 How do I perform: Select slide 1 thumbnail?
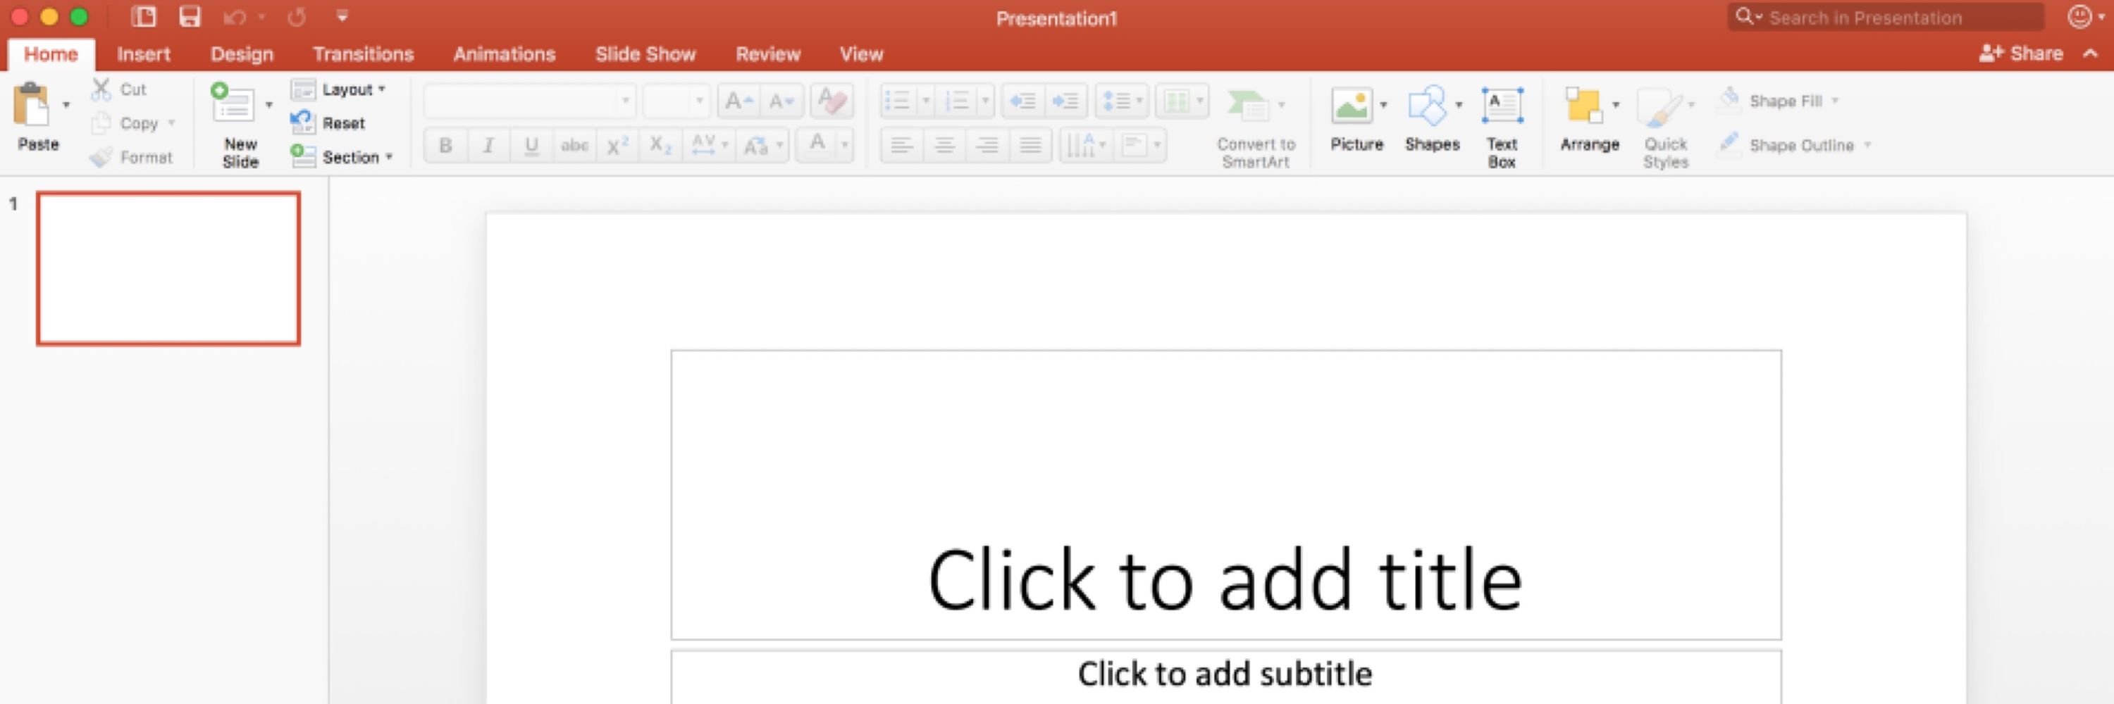pos(168,269)
